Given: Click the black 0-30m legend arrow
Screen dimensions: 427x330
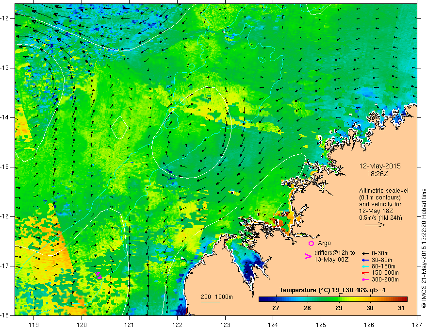Looking at the screenshot, I should [x=365, y=253].
